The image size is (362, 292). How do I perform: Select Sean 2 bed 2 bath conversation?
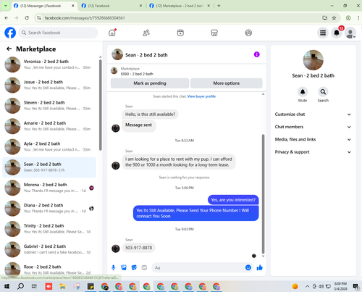click(49, 167)
